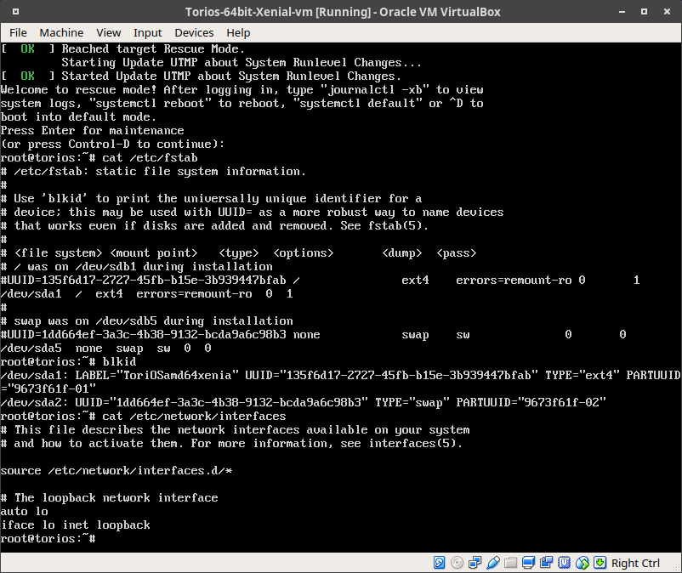Maximize the VirtualBox VM window
This screenshot has width=682, height=573.
[x=645, y=12]
